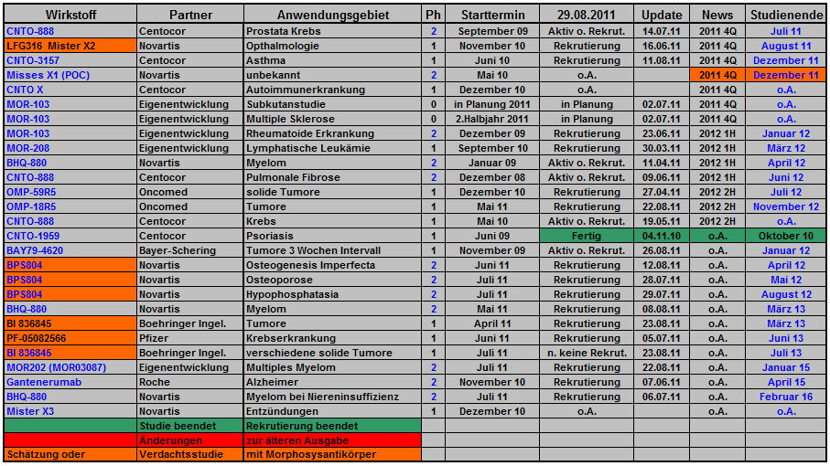Click the Entzündungen cell
830x466 pixels.
click(x=333, y=411)
